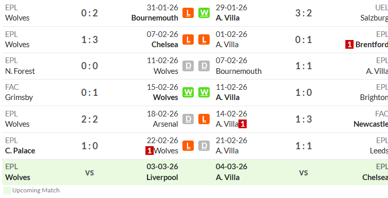Click the Newcastle team name in FAC row
The width and height of the screenshot is (388, 198).
click(371, 124)
